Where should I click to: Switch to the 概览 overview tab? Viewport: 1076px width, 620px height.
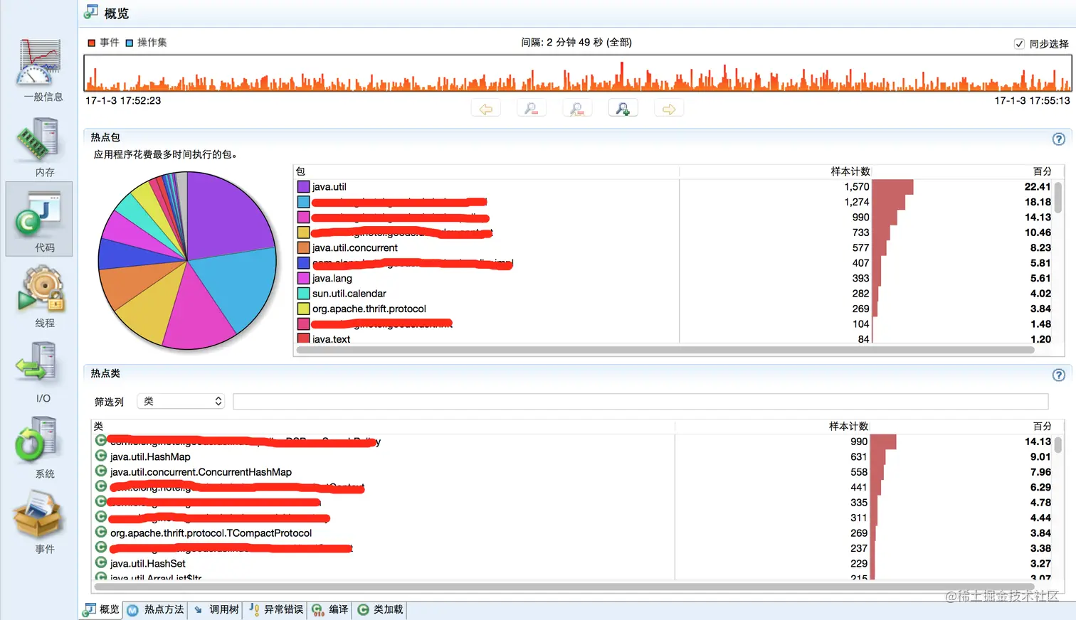point(102,610)
